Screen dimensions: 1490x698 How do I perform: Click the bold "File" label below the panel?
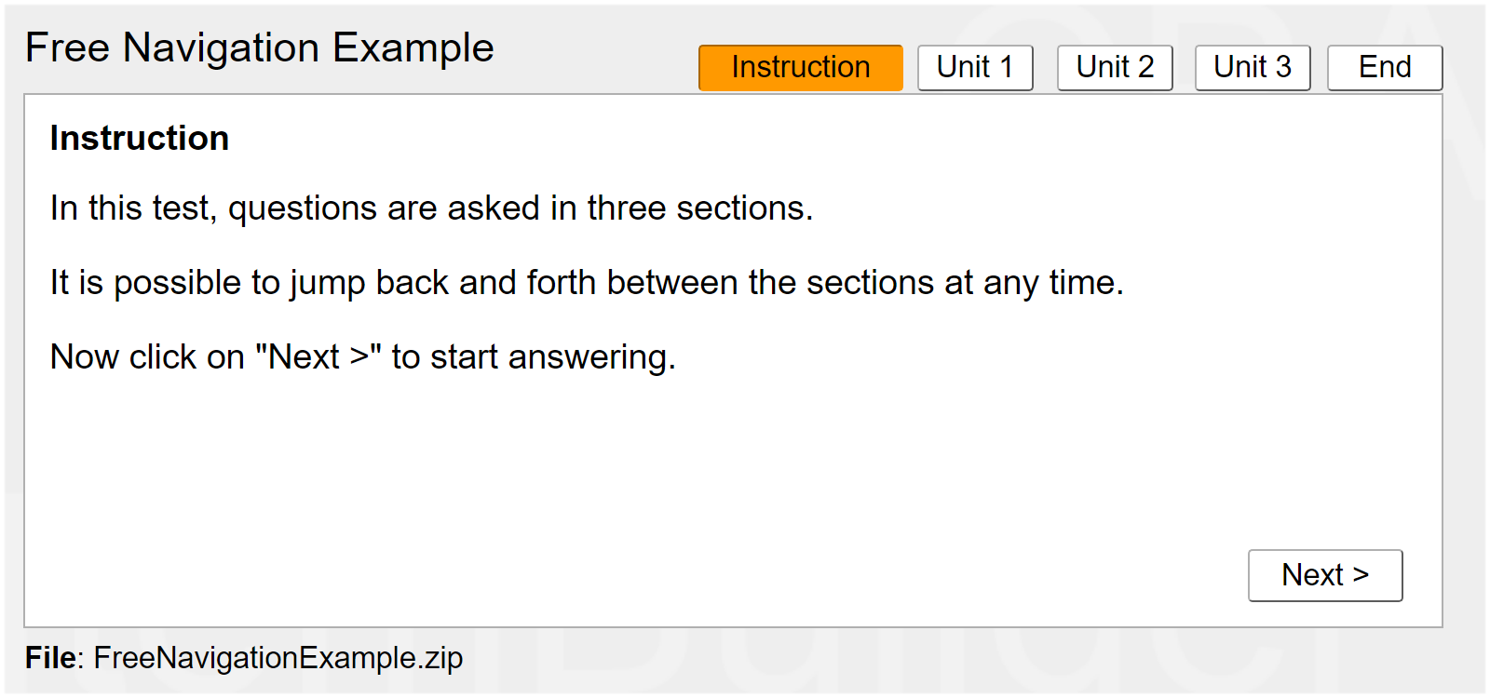click(x=51, y=658)
